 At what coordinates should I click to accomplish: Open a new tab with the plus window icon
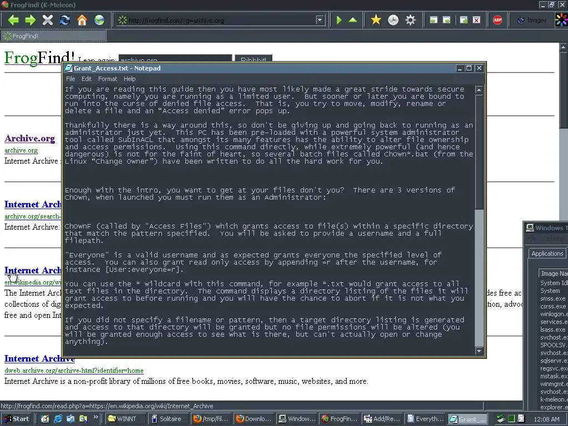pyautogui.click(x=463, y=21)
